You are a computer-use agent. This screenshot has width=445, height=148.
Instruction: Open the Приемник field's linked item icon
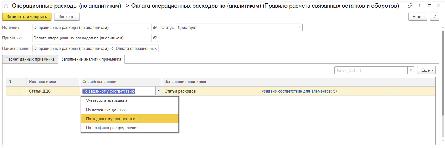point(155,38)
